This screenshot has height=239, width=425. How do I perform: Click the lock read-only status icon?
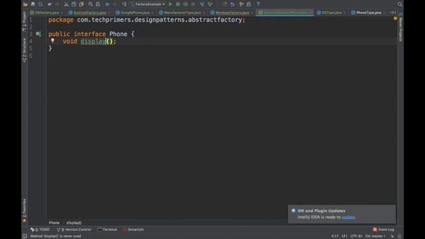[x=392, y=236]
